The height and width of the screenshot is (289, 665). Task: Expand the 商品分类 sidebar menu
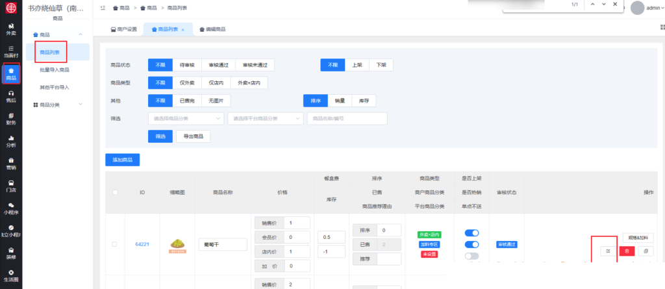click(x=56, y=105)
